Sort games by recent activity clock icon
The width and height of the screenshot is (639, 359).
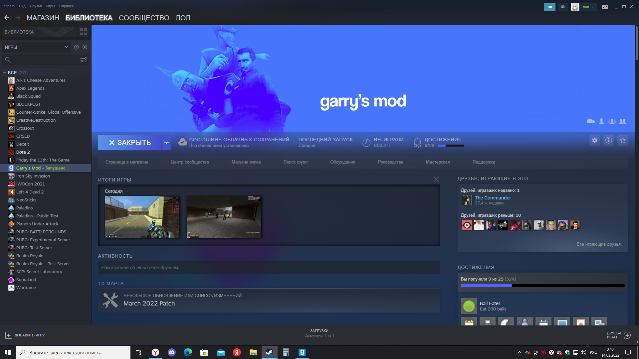76,47
